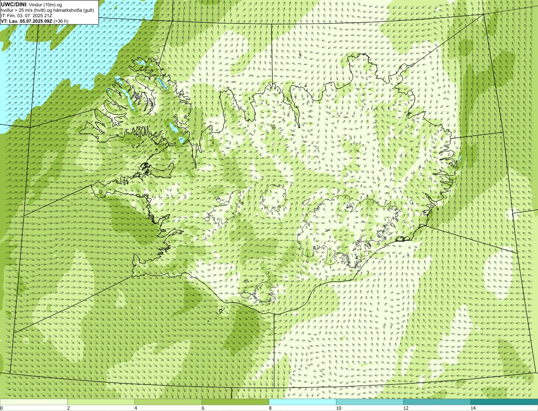Click the "IT: Fim. 03. 07. 2025 21Z" line
The width and height of the screenshot is (538, 411).
click(x=26, y=16)
